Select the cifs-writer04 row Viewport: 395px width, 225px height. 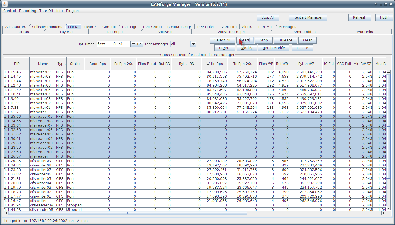[x=195, y=183]
